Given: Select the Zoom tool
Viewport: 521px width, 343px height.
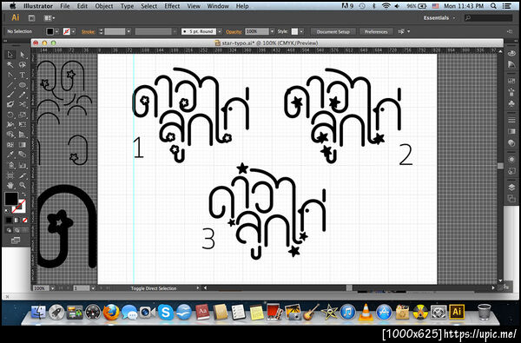Looking at the screenshot, I should click(x=23, y=185).
